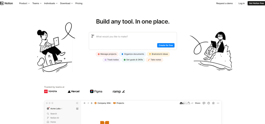Click the plus icon for new tab
Viewport: 265px width, 124px height.
[92, 103]
